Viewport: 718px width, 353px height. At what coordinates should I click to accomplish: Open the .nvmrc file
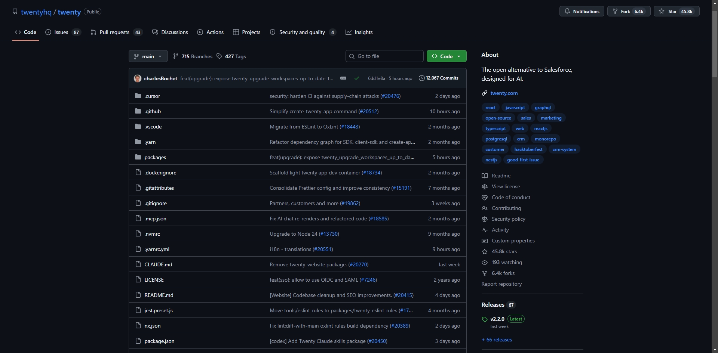coord(152,234)
